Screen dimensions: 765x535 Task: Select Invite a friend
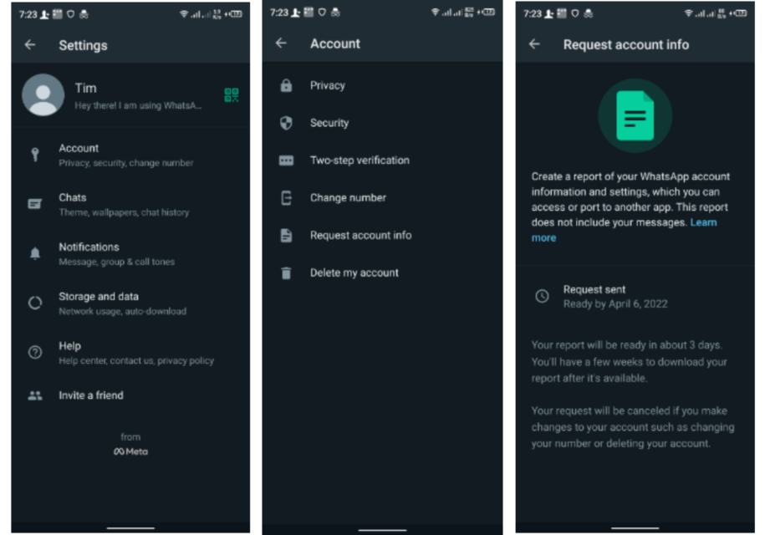130,395
